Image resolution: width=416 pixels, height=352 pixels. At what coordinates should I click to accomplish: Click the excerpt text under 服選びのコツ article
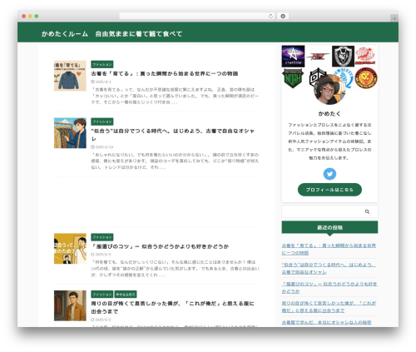click(x=176, y=269)
